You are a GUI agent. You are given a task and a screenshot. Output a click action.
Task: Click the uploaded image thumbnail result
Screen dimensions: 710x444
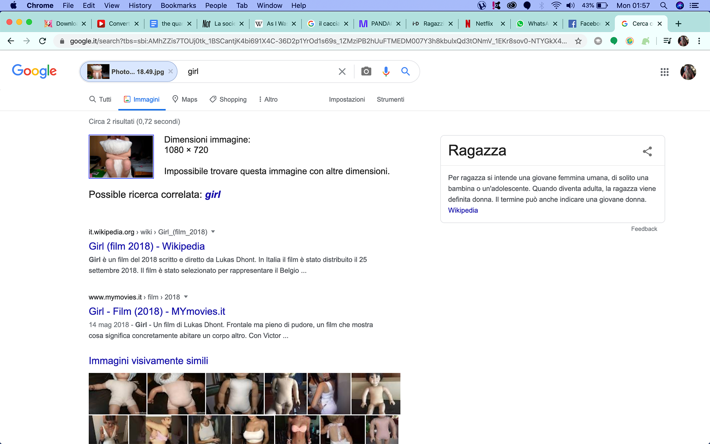[x=121, y=157]
